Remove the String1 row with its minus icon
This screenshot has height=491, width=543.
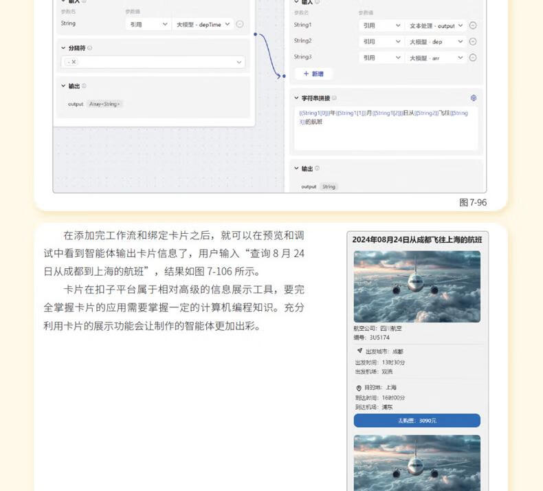(x=473, y=25)
